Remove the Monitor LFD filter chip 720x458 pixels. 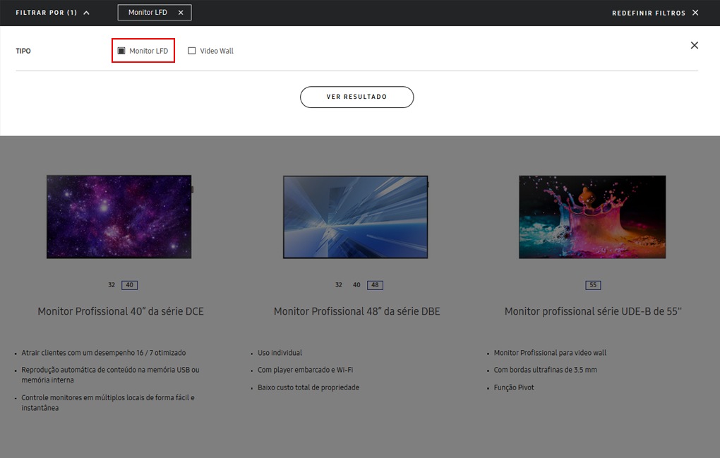181,13
